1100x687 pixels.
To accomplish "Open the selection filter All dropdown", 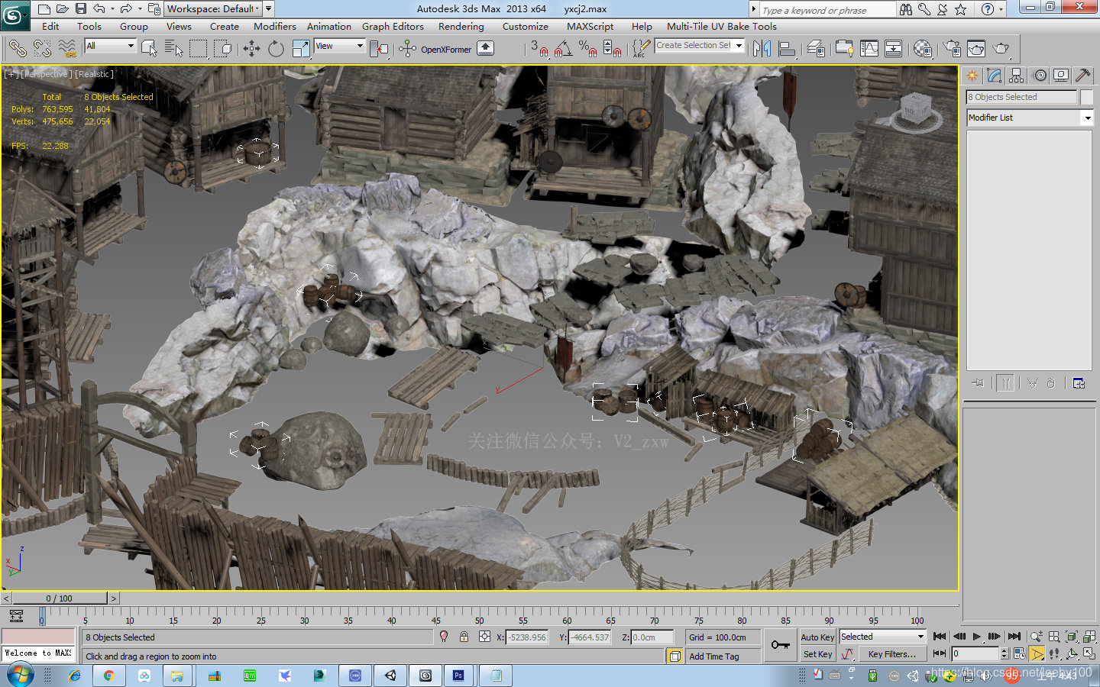I will [x=110, y=46].
